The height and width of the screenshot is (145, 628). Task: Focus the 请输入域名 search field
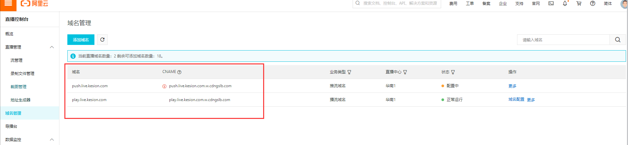tap(563, 40)
